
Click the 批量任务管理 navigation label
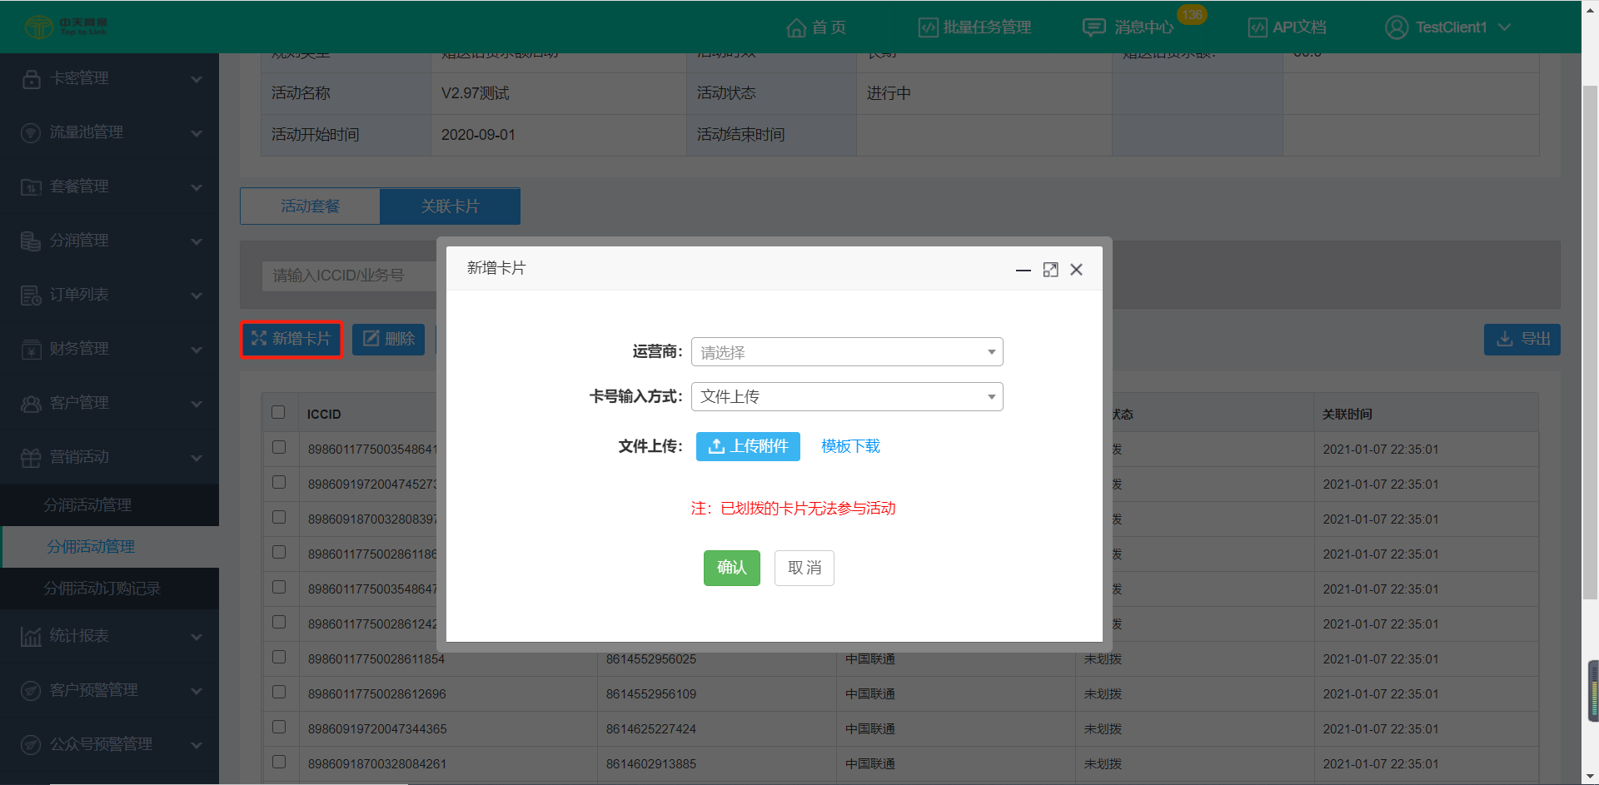(987, 27)
